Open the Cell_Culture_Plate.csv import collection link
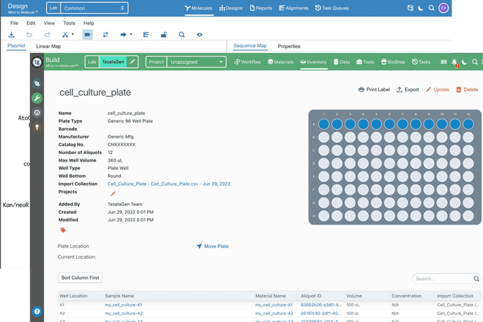The height and width of the screenshot is (322, 483). 169,184
